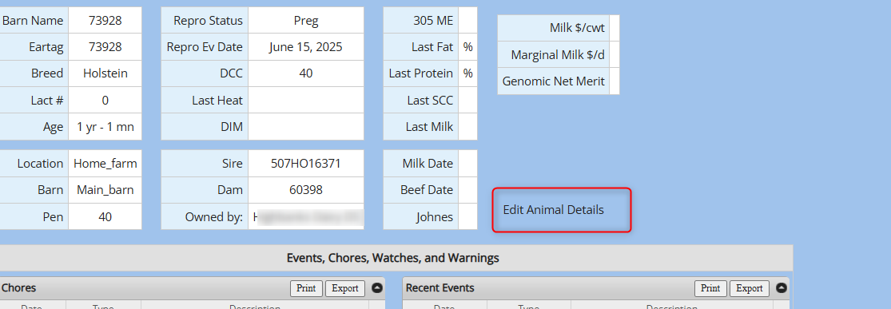This screenshot has height=309, width=891.
Task: Click the Barn value Main_barn
Action: click(x=105, y=190)
